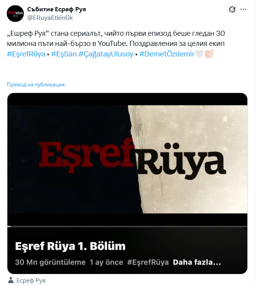The height and width of the screenshot is (286, 259).
Task: Click the clapping hands emoji
Action: pos(209,54)
